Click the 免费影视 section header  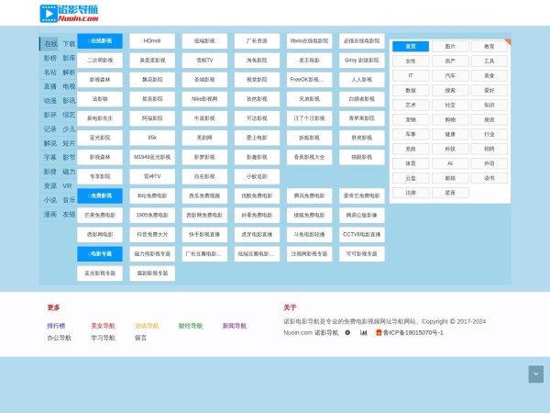pos(100,195)
